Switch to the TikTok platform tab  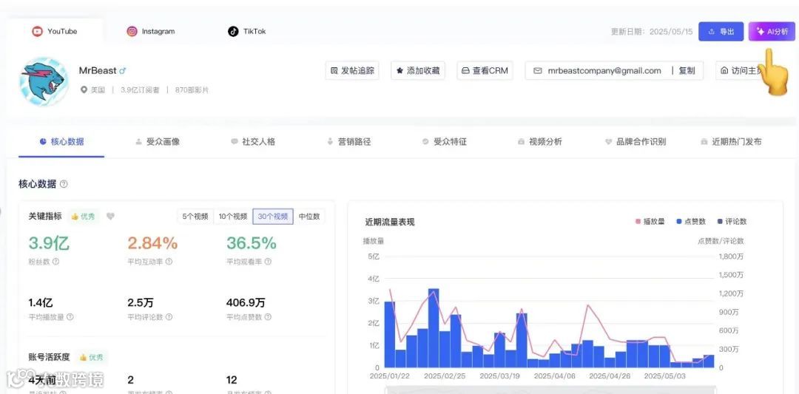[x=246, y=31]
